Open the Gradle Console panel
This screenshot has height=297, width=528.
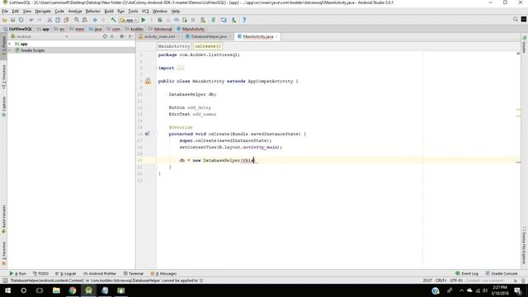click(502, 273)
